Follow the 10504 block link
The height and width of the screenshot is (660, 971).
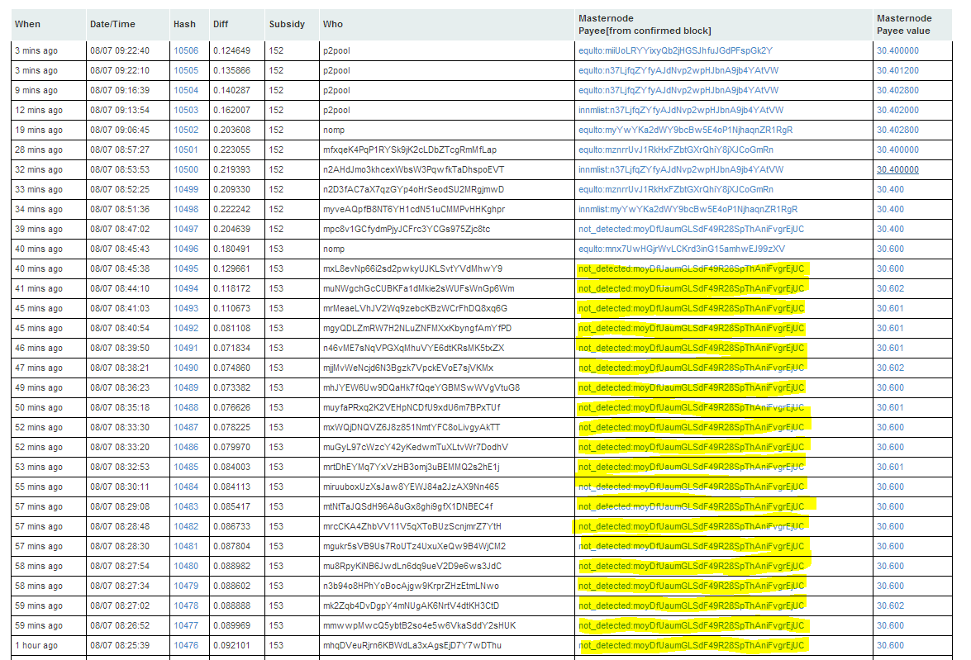(186, 90)
